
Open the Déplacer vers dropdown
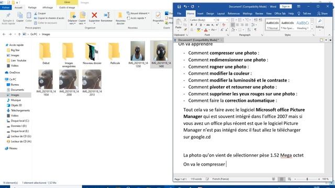click(72, 18)
